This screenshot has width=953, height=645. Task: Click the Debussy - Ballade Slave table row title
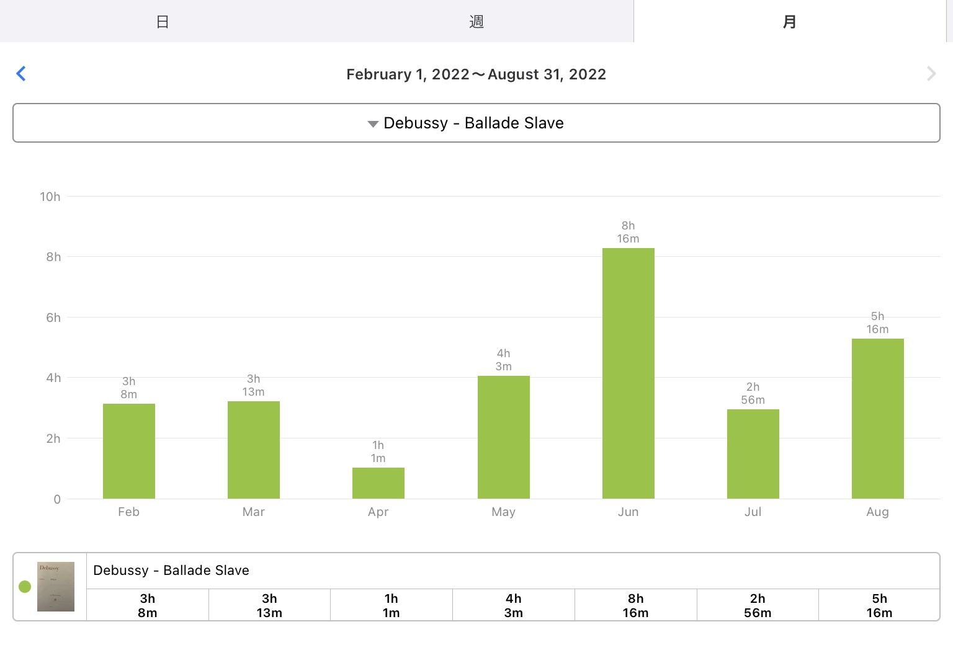[171, 571]
